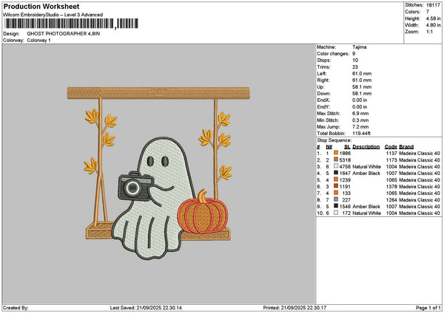Click the Machine value Tajima
Viewport: 444px width, 313px height.
coord(360,47)
